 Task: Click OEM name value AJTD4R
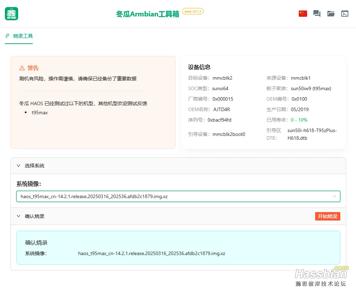(222, 109)
